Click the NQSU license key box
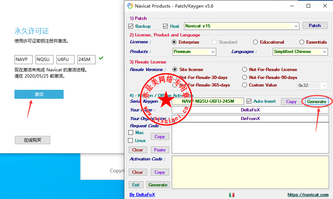333x199 pixels. click(44, 59)
